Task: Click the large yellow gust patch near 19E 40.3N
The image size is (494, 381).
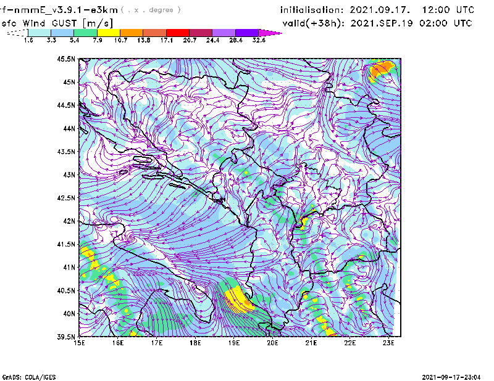Action: (x=238, y=300)
